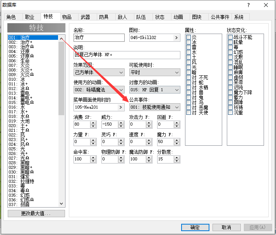Select skill 019: 大地

click(x=33, y=121)
